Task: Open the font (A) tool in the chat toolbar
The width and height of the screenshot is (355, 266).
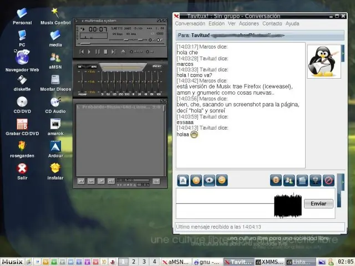Action: click(183, 180)
